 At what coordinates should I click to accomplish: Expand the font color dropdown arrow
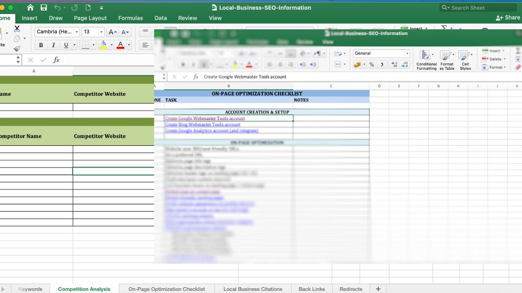tap(129, 45)
